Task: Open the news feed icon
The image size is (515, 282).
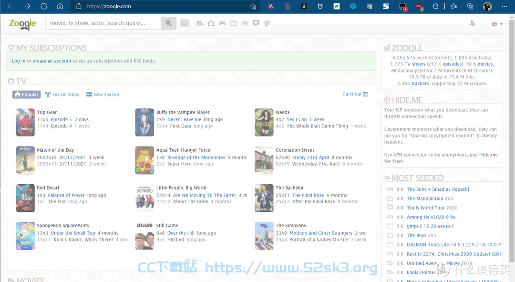Action: [268, 23]
